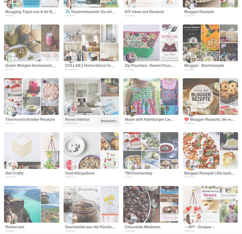Click collaborator avatar on COLLAB Home Decor board

pos(71,57)
